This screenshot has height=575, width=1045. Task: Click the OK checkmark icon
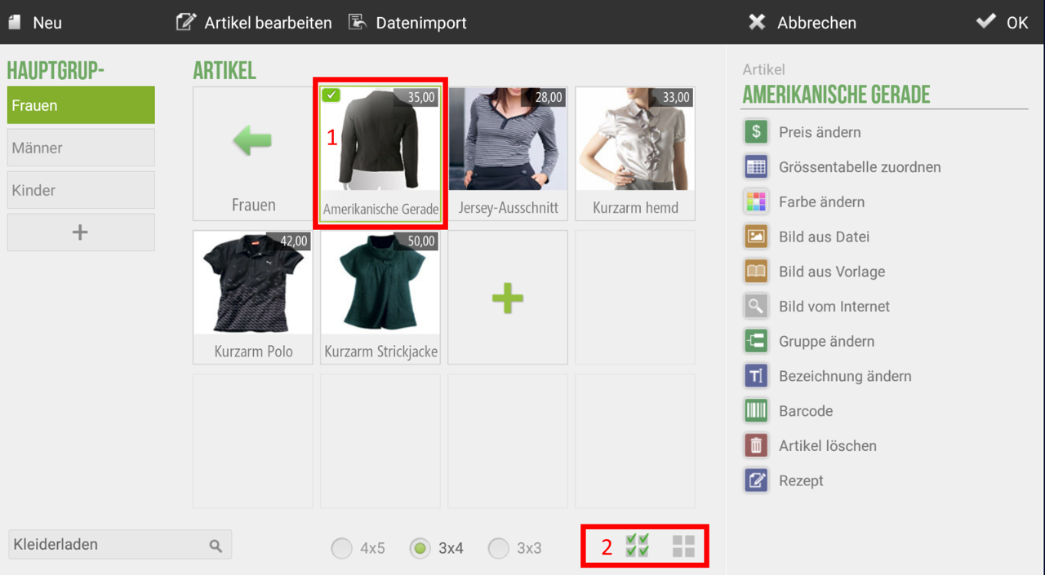tap(986, 21)
